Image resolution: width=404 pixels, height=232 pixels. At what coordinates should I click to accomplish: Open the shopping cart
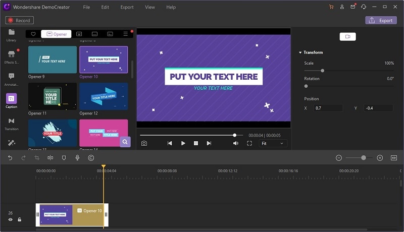[331, 7]
